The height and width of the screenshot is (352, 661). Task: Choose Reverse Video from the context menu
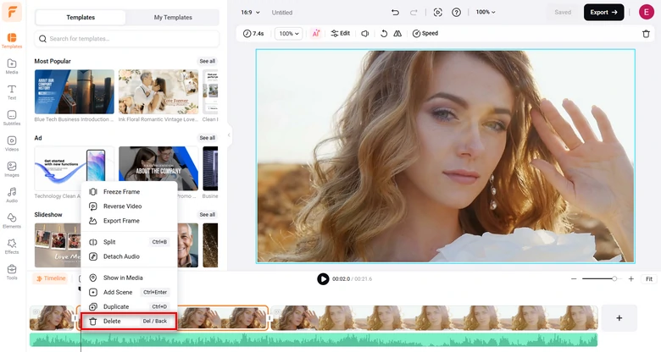[x=129, y=206]
